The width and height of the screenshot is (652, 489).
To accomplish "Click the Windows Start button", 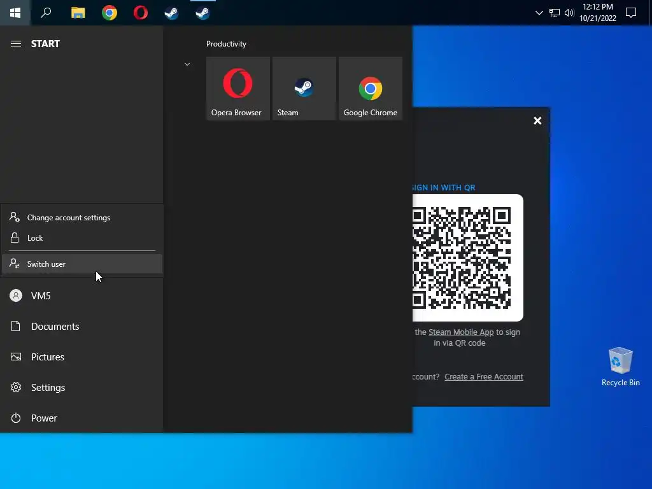I will tap(15, 13).
